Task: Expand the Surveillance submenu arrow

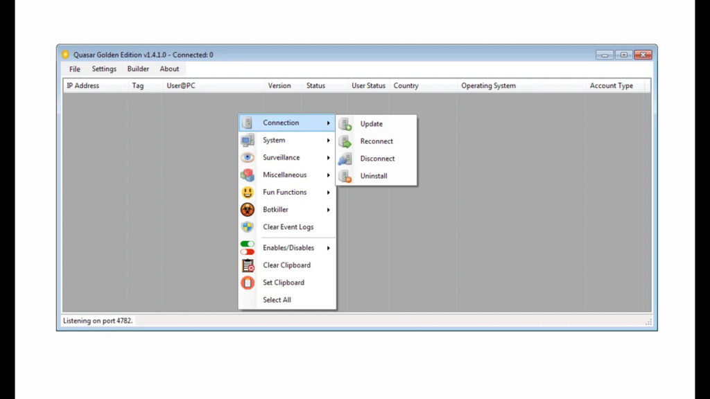Action: coord(328,158)
